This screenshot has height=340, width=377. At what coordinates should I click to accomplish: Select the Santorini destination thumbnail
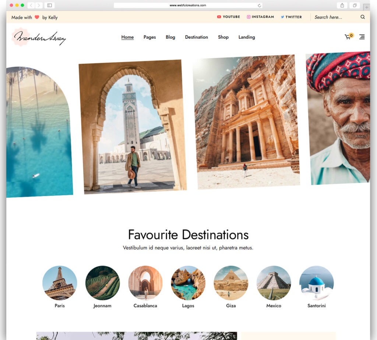pyautogui.click(x=316, y=283)
